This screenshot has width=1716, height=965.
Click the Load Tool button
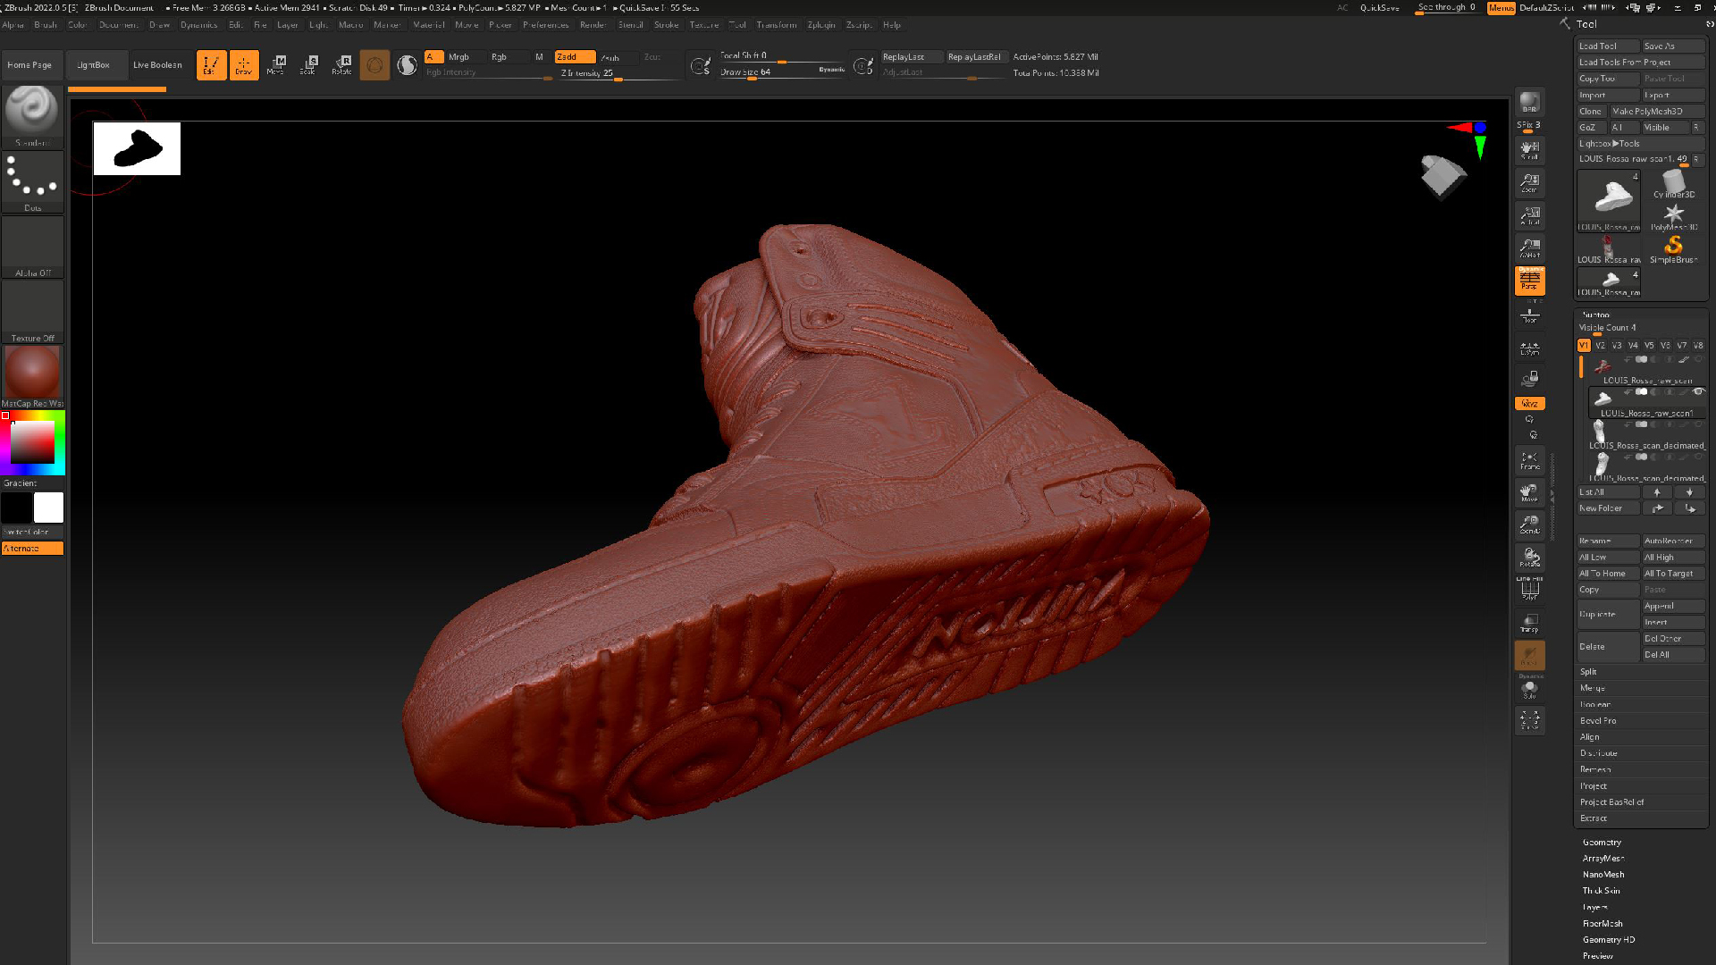click(1607, 46)
